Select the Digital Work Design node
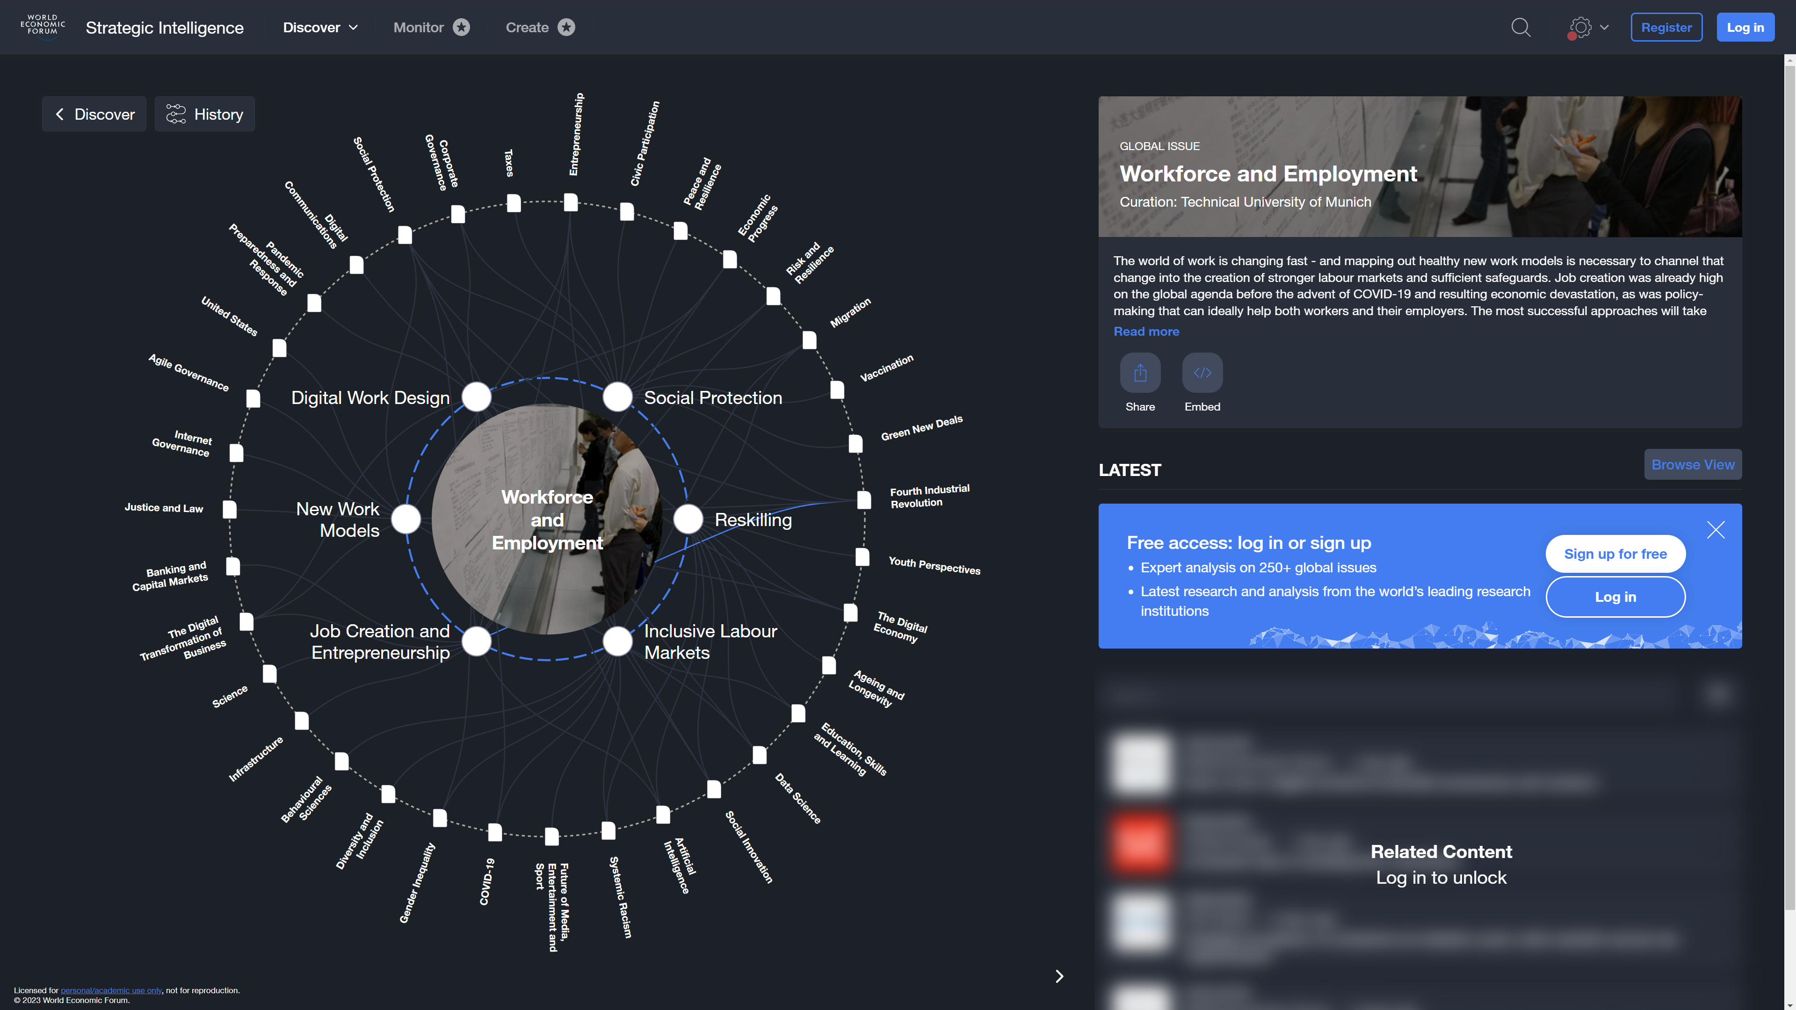This screenshot has height=1010, width=1796. coord(476,397)
